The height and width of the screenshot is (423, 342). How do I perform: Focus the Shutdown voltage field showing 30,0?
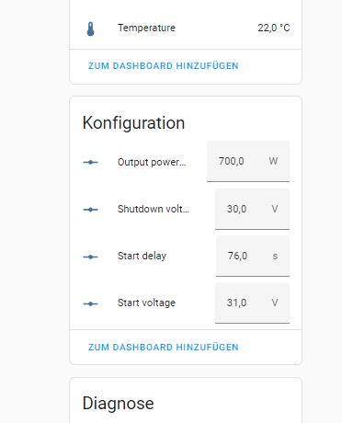[252, 209]
